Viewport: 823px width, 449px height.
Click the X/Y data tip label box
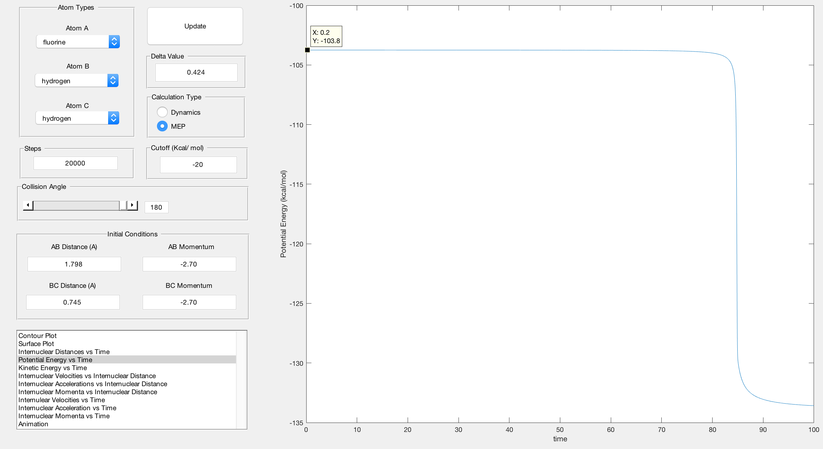(x=326, y=36)
